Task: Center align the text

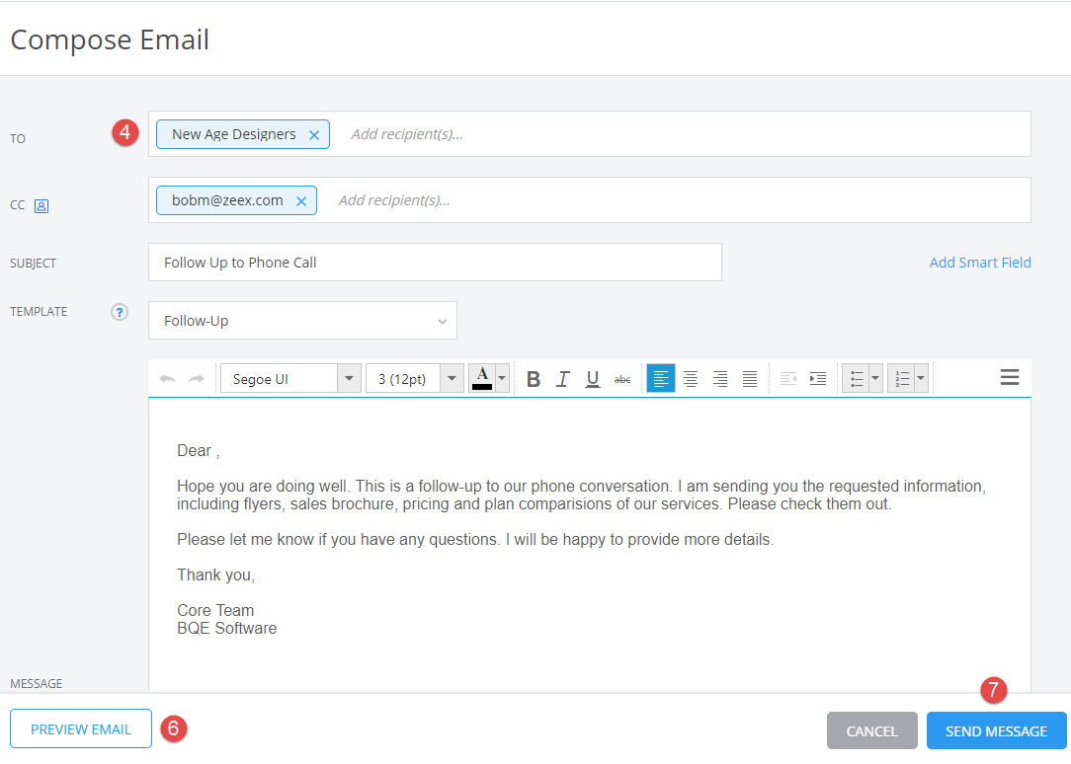Action: click(x=691, y=379)
